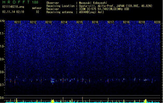Click the kHz axis unit label
The height and width of the screenshot is (103, 163).
2,21
